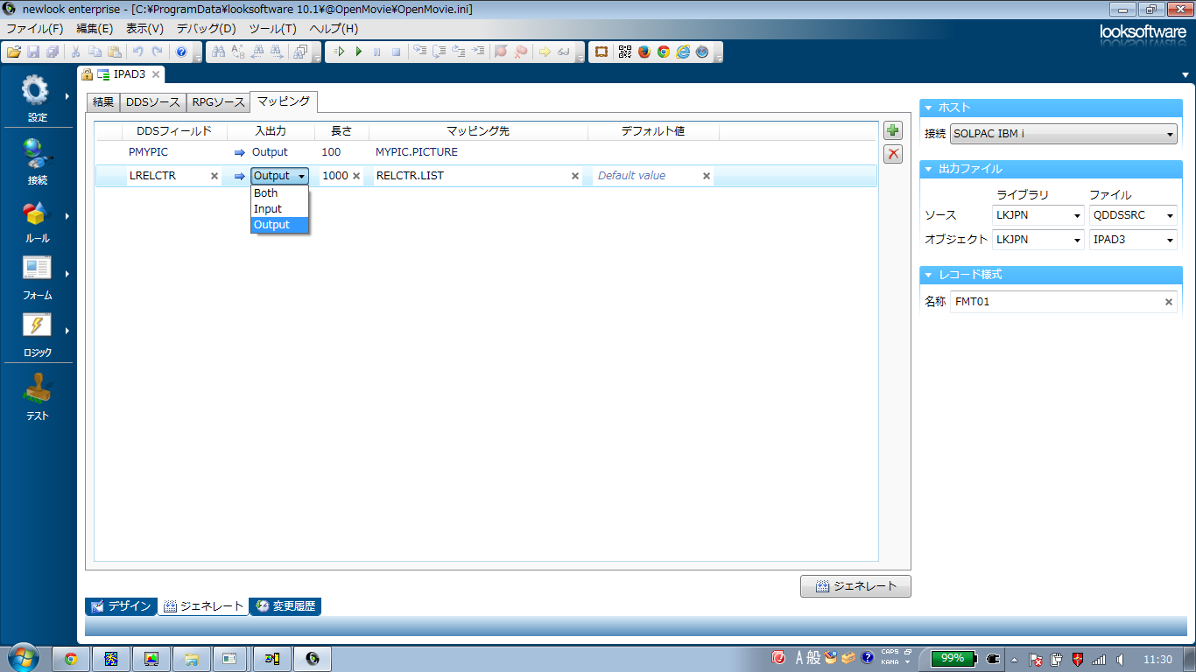Open in Internet Explorer via toolbar icon
This screenshot has height=672, width=1196.
click(x=683, y=52)
